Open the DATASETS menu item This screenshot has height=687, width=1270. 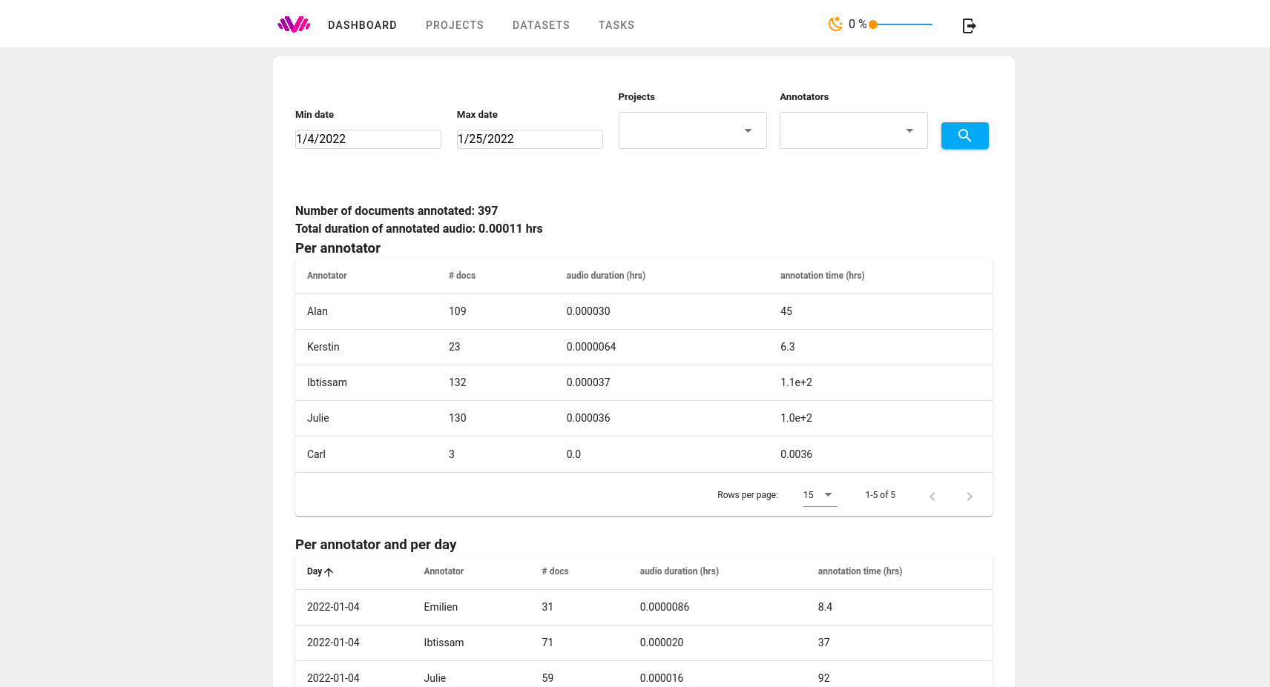[541, 25]
